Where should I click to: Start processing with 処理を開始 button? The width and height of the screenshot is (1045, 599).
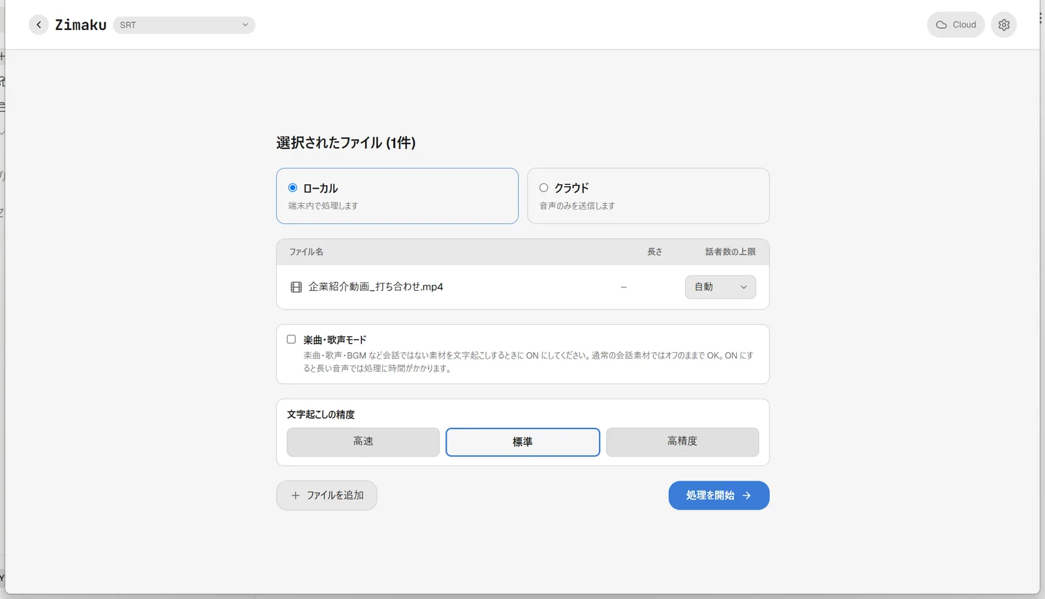[x=718, y=495]
